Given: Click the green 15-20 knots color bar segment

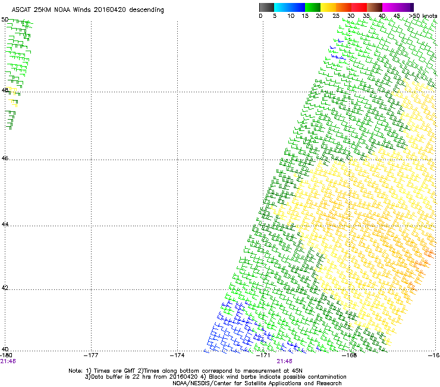Looking at the screenshot, I should tap(313, 7).
